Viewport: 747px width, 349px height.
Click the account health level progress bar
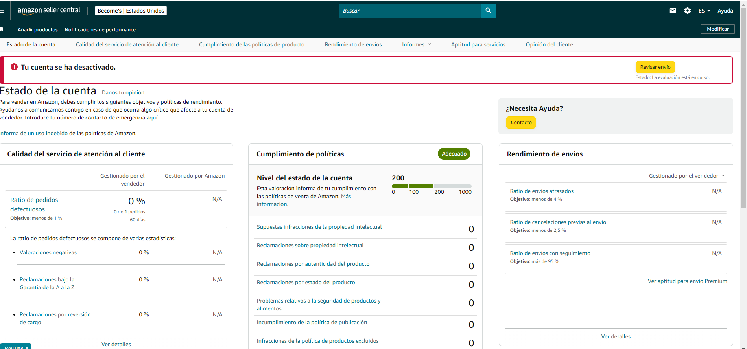pyautogui.click(x=432, y=186)
